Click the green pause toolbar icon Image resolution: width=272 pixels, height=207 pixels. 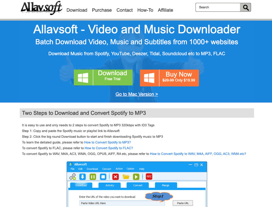coord(93,177)
